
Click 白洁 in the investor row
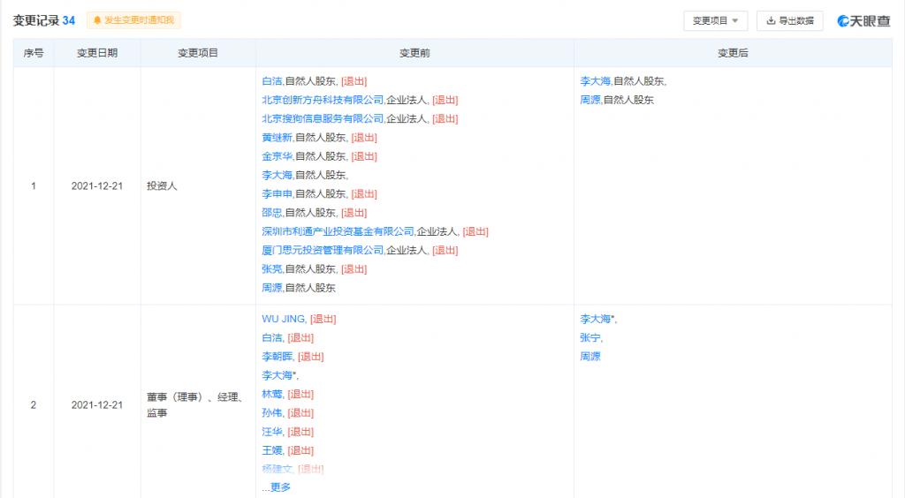271,80
